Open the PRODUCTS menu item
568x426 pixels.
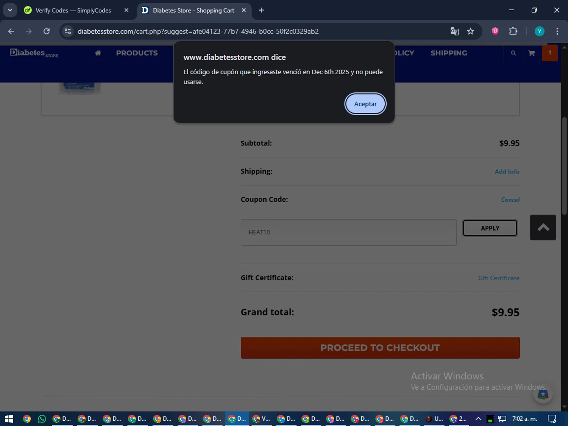[137, 53]
